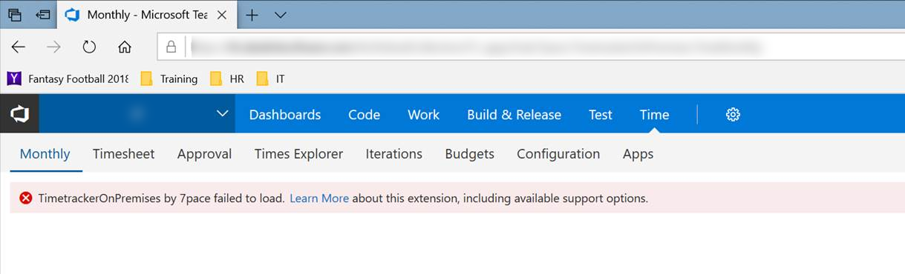
Task: Open the settings gear icon
Action: pos(733,114)
